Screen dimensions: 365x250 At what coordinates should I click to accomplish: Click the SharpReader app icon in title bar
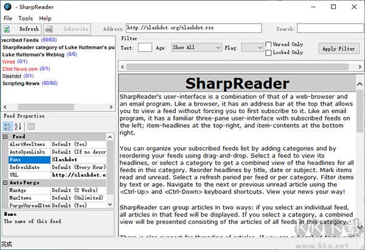click(x=7, y=7)
